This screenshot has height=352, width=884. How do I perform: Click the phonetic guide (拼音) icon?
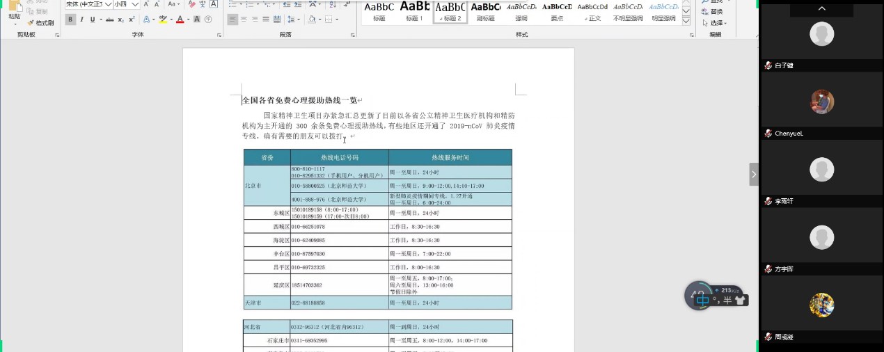pos(203,4)
